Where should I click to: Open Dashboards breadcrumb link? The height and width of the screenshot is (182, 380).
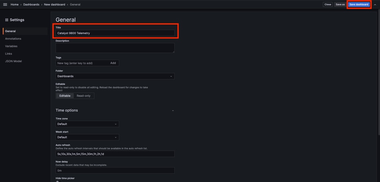(31, 5)
